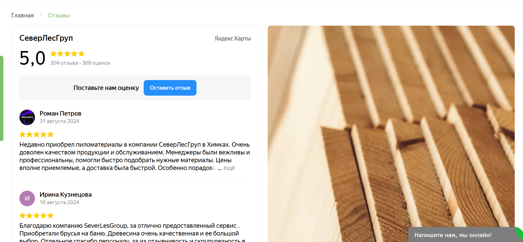Click the 369 оценок count text
This screenshot has height=242, width=523.
(x=96, y=63)
